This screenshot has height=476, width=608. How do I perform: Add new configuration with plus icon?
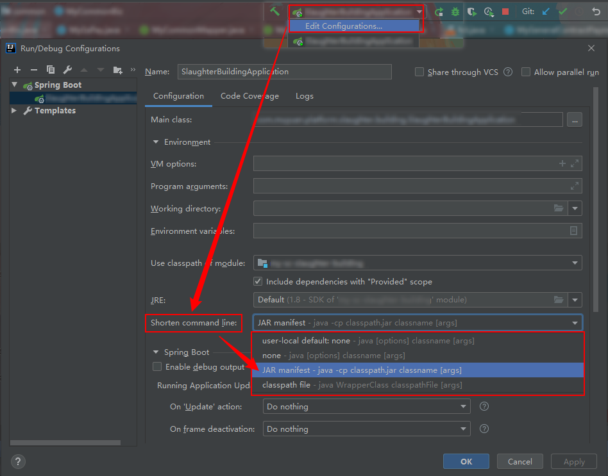pyautogui.click(x=17, y=70)
